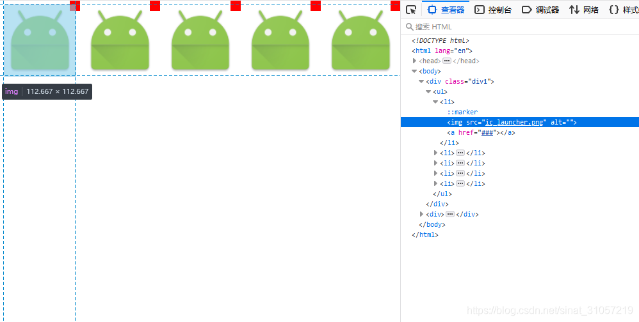Click the fifth Android robot image
Viewport: 639px width, 322px height.
point(360,40)
